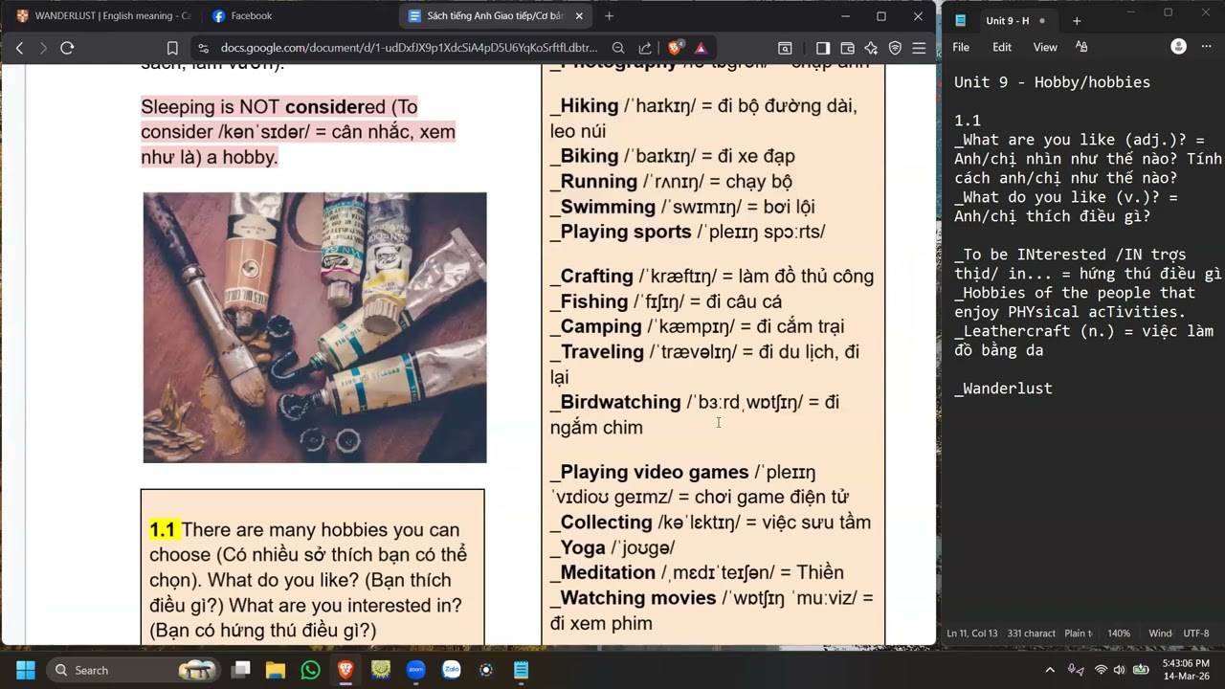Add a new Notepad tab
Screen dimensions: 1225x689
[x=1077, y=21]
